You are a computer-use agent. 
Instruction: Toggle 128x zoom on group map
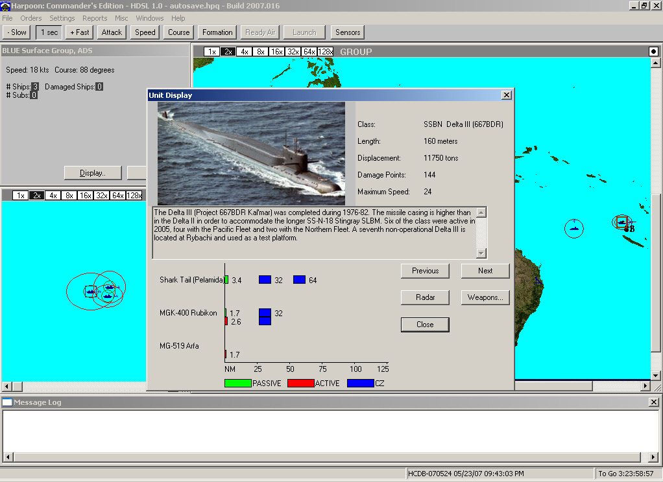(326, 52)
